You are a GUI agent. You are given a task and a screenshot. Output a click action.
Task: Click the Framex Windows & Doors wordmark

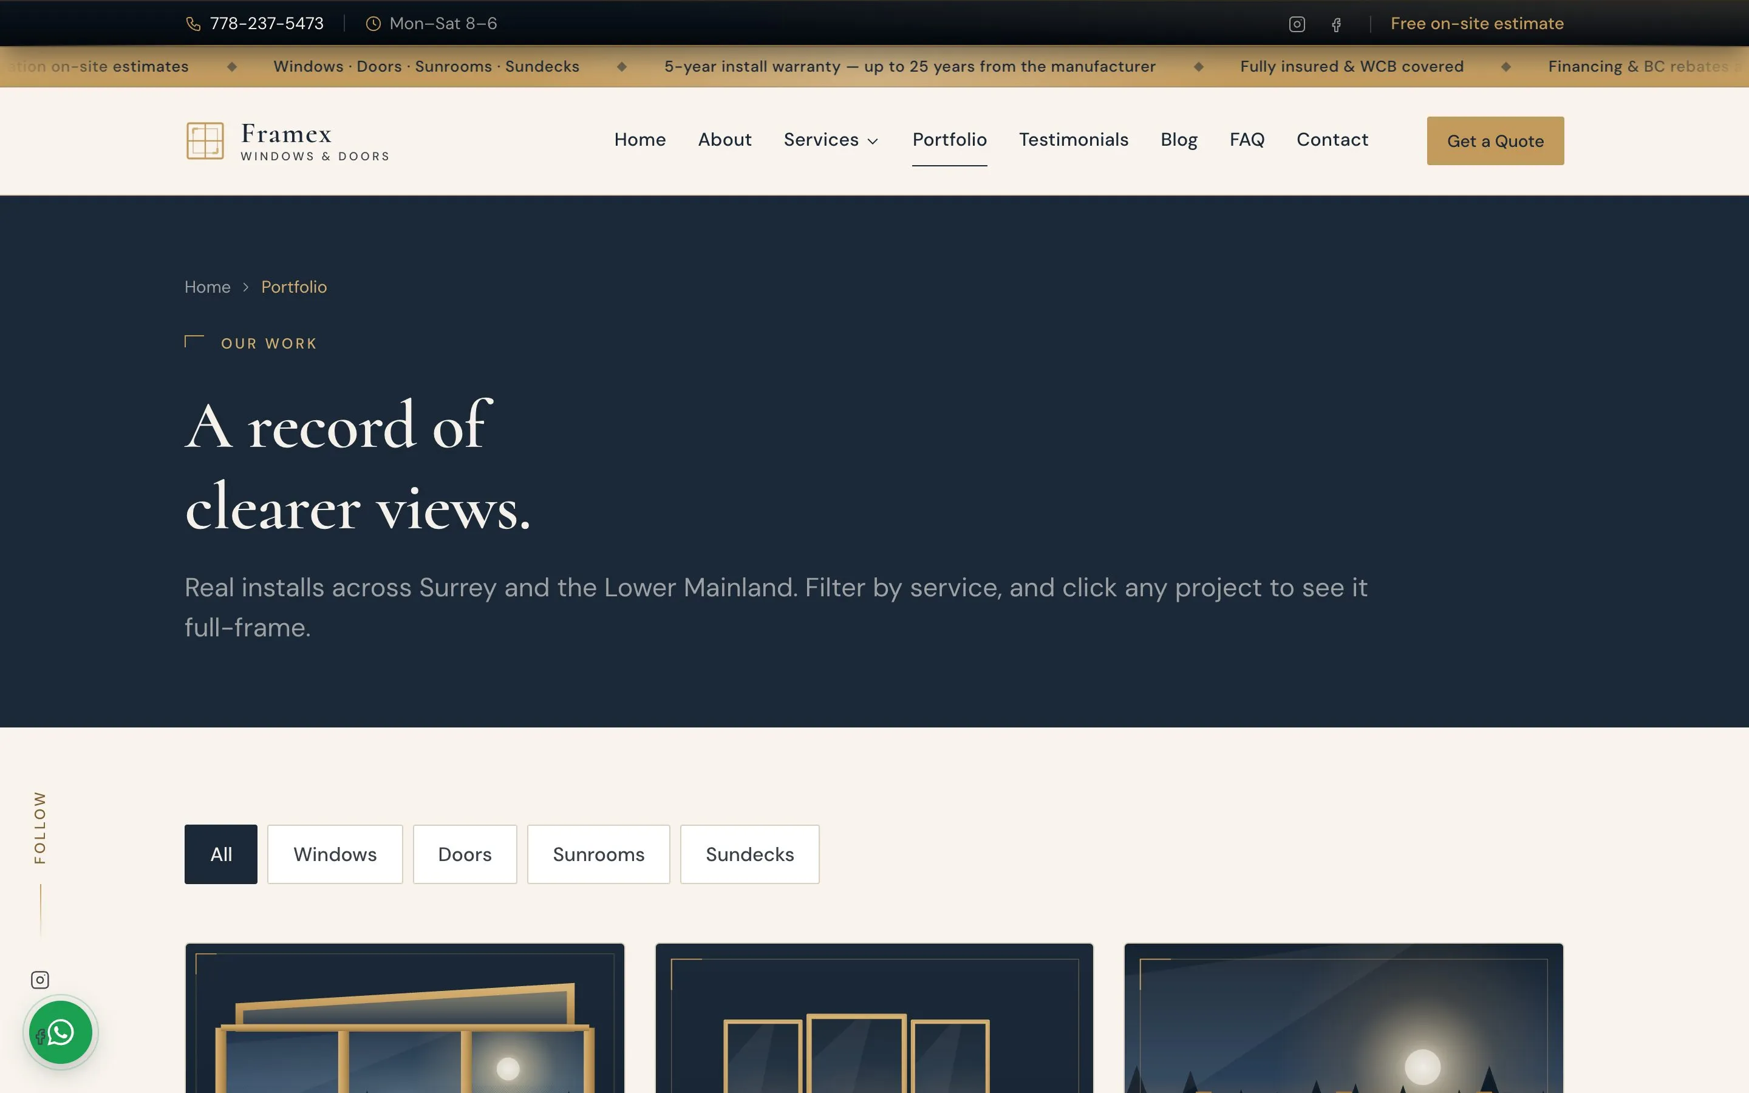click(315, 141)
